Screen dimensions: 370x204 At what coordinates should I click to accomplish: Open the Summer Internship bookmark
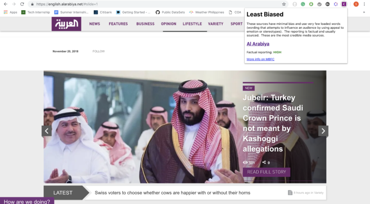(71, 12)
